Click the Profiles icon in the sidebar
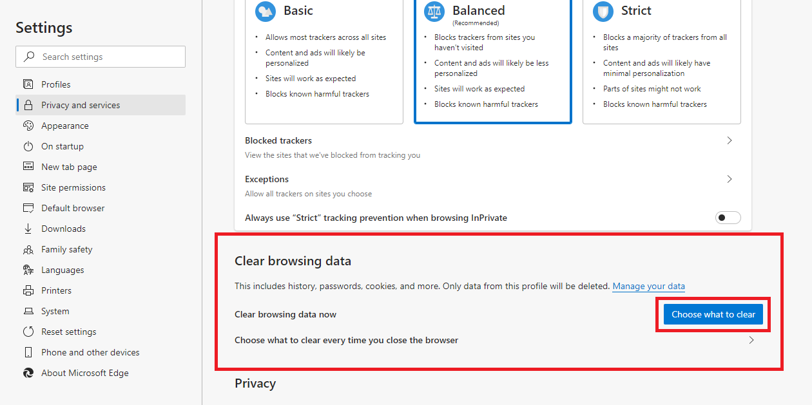The image size is (812, 405). pyautogui.click(x=28, y=84)
